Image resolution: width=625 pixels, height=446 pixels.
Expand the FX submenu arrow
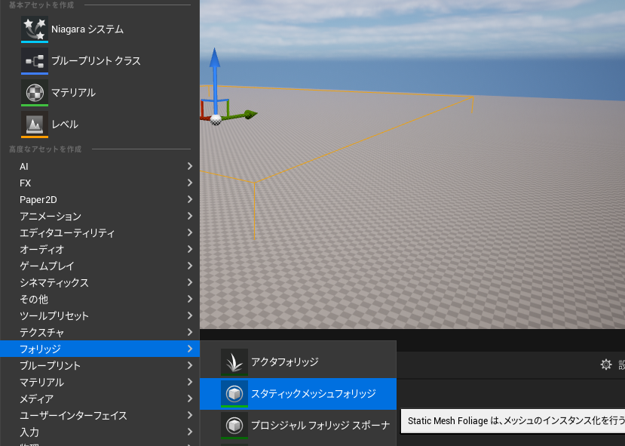[190, 183]
